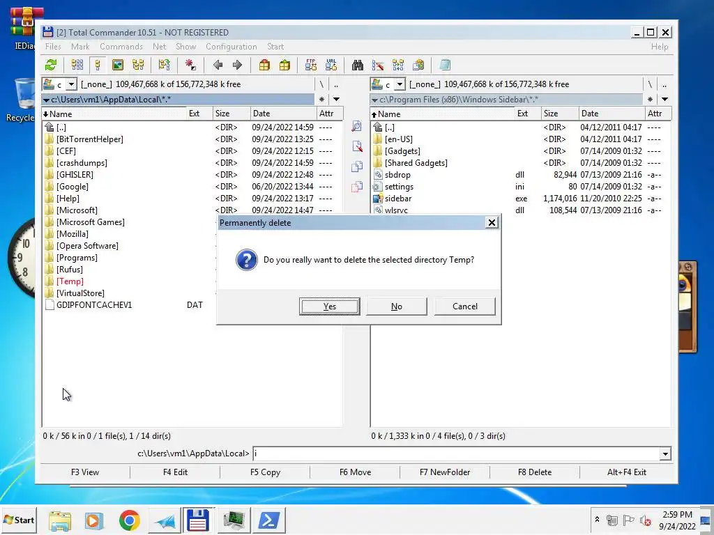The width and height of the screenshot is (714, 535).
Task: Click the edit file icon between panels
Action: coord(356,146)
